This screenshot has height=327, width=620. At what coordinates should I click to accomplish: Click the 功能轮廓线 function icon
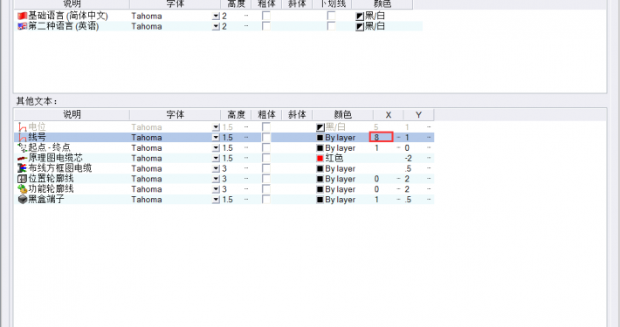[x=22, y=189]
